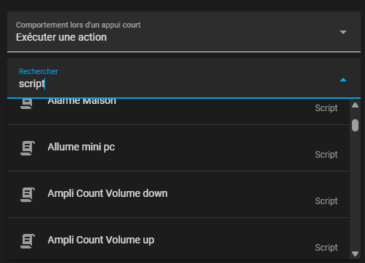Click the partially hidden Alarme Maison script icon
Image resolution: width=365 pixels, height=263 pixels.
[x=26, y=104]
